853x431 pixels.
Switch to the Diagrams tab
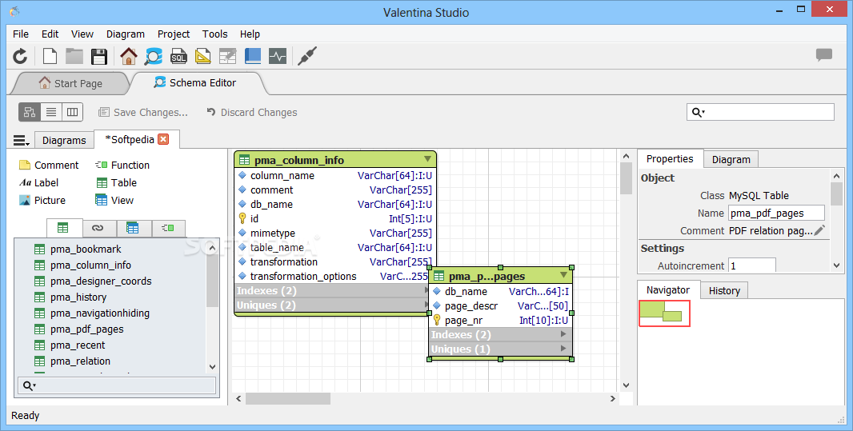64,140
